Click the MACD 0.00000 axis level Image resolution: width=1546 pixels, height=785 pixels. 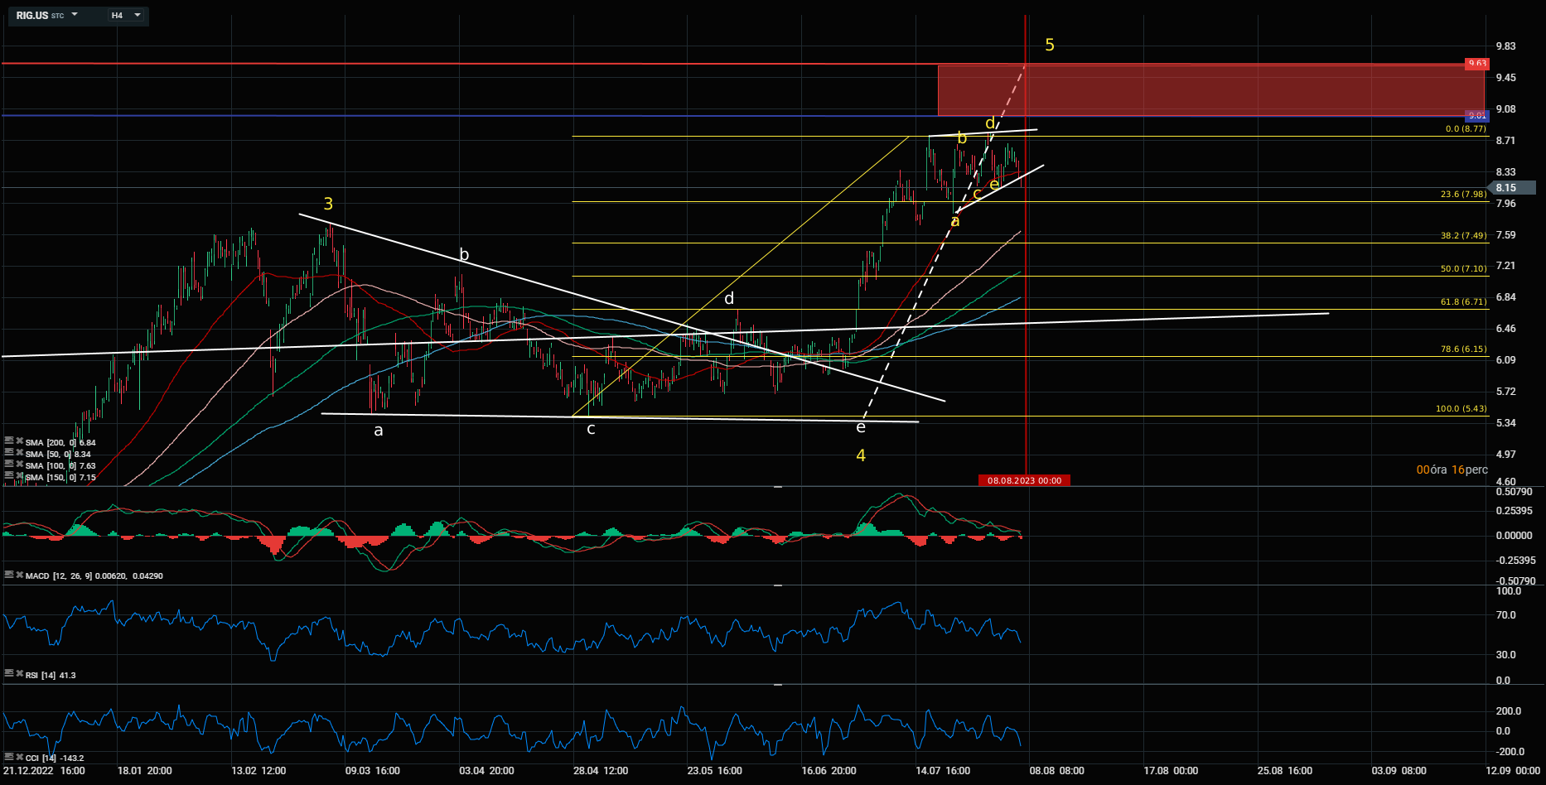pos(1514,536)
